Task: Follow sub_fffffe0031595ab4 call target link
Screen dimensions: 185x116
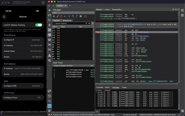Action: click(x=140, y=36)
